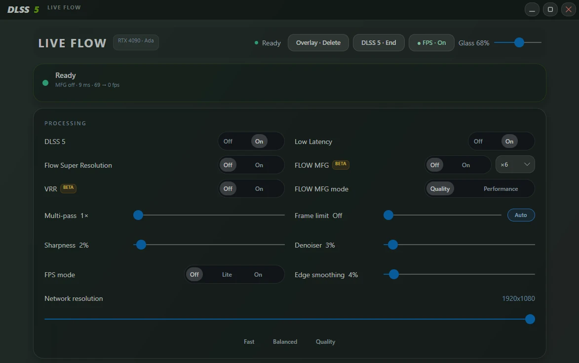Open the x6 multiplier dropdown
Viewport: 579px width, 363px height.
click(515, 165)
